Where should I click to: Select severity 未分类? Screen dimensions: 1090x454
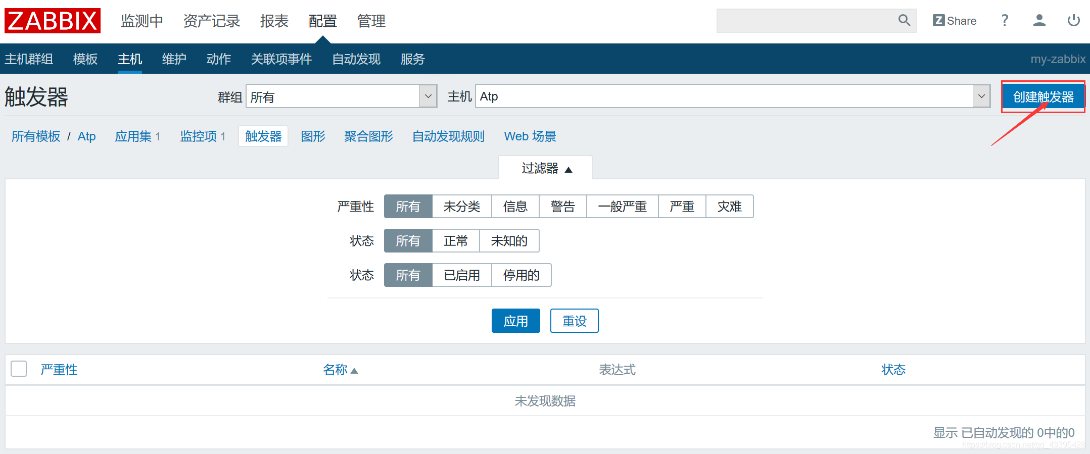pos(462,207)
